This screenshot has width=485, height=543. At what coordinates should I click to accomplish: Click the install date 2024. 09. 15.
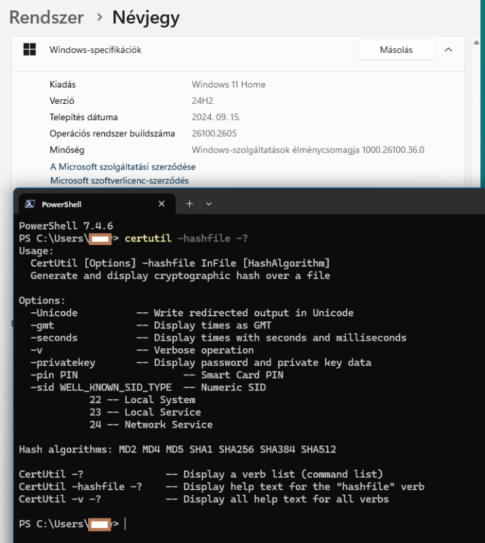(216, 117)
